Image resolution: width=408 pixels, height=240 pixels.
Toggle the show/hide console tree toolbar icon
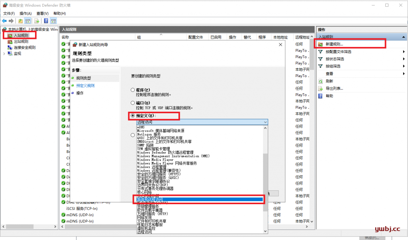[27, 21]
